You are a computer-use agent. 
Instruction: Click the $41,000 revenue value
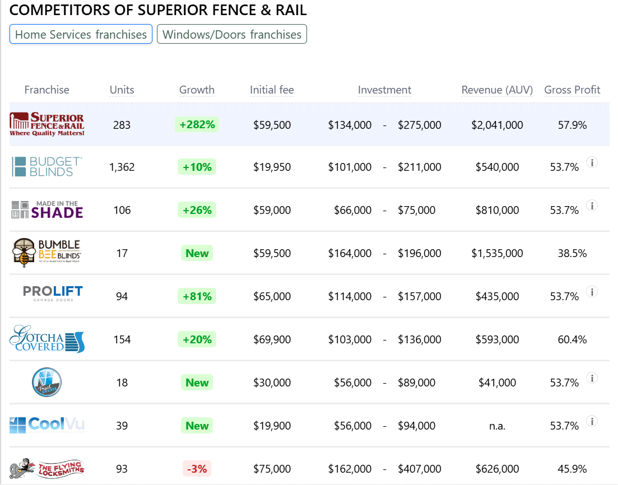pyautogui.click(x=497, y=383)
